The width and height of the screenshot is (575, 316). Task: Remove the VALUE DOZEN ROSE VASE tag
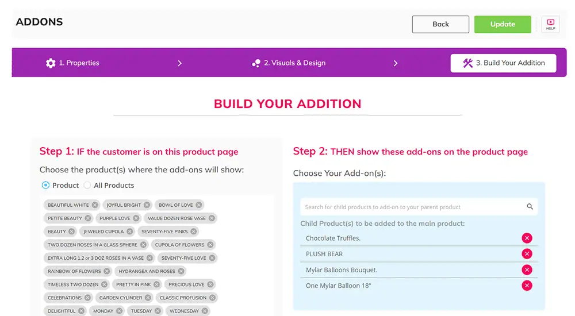tap(212, 218)
